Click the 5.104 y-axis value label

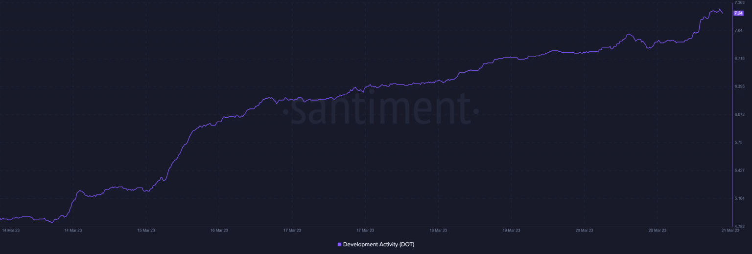[739, 198]
